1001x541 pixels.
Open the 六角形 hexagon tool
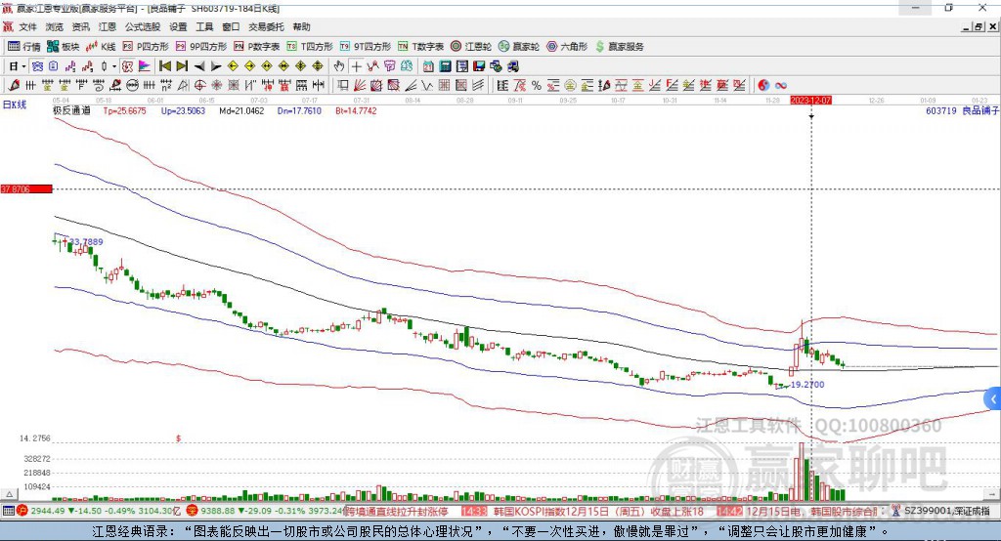(566, 47)
